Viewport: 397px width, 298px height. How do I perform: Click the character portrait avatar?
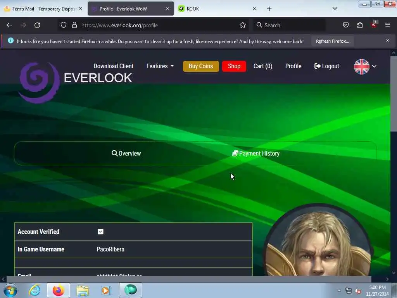[x=318, y=240]
